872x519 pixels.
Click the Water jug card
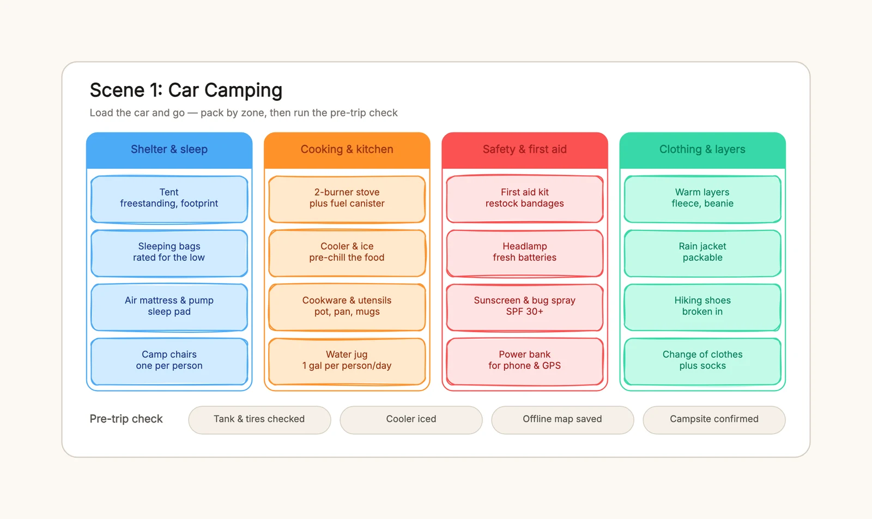click(x=347, y=361)
